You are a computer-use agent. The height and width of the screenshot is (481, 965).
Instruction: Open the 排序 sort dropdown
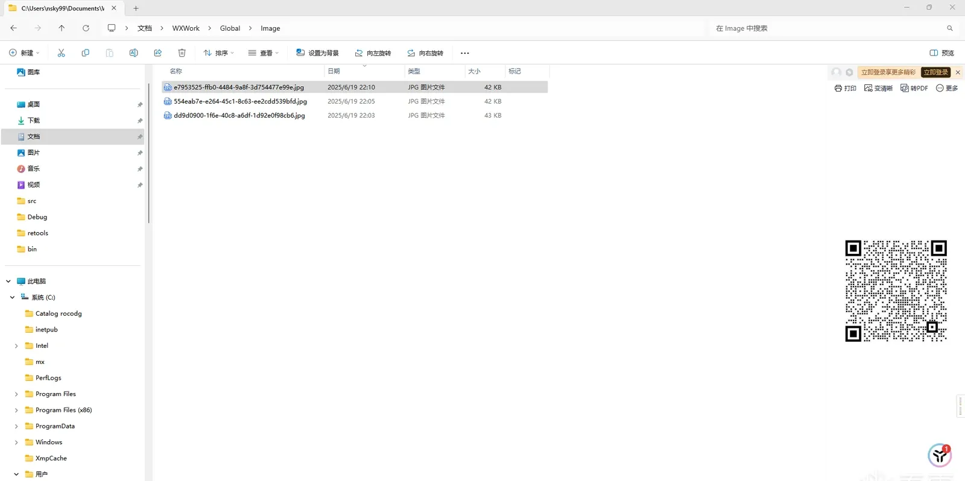[218, 53]
